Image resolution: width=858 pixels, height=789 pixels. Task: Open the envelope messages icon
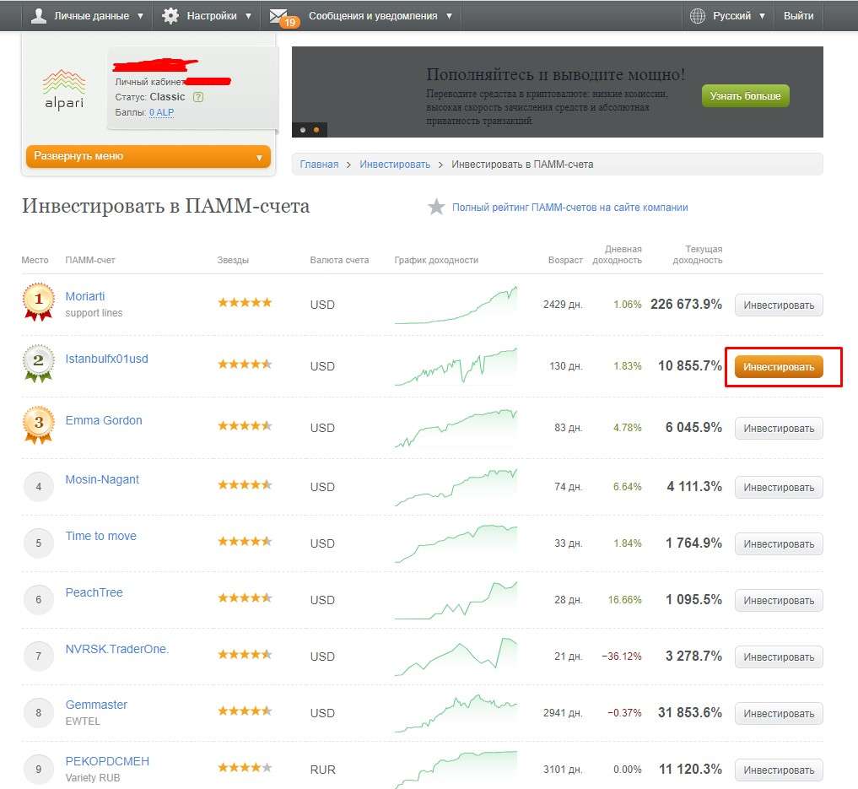279,15
